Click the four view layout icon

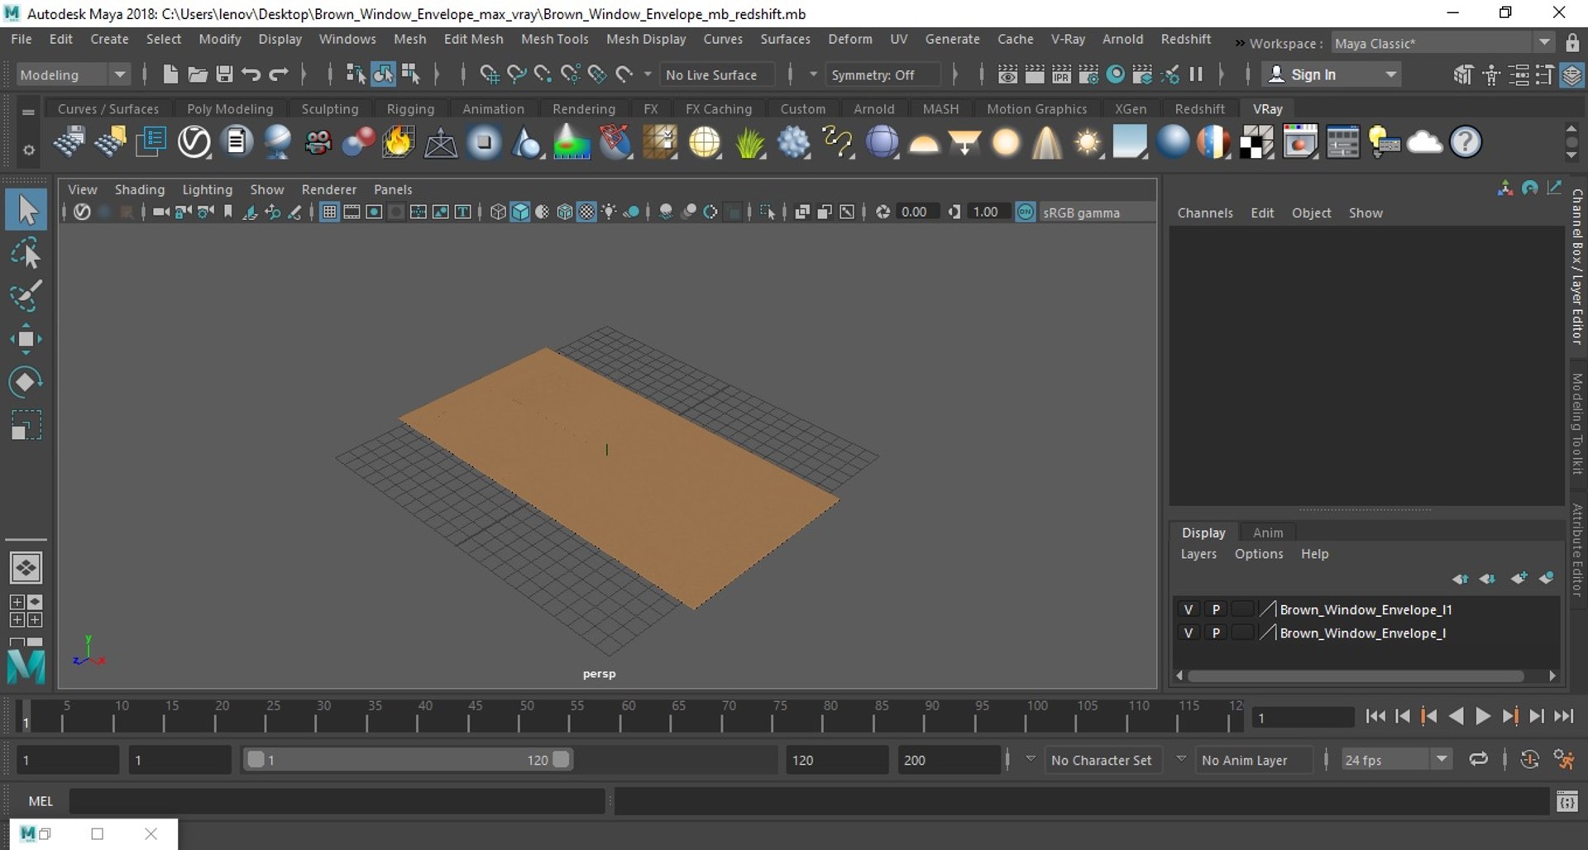26,611
